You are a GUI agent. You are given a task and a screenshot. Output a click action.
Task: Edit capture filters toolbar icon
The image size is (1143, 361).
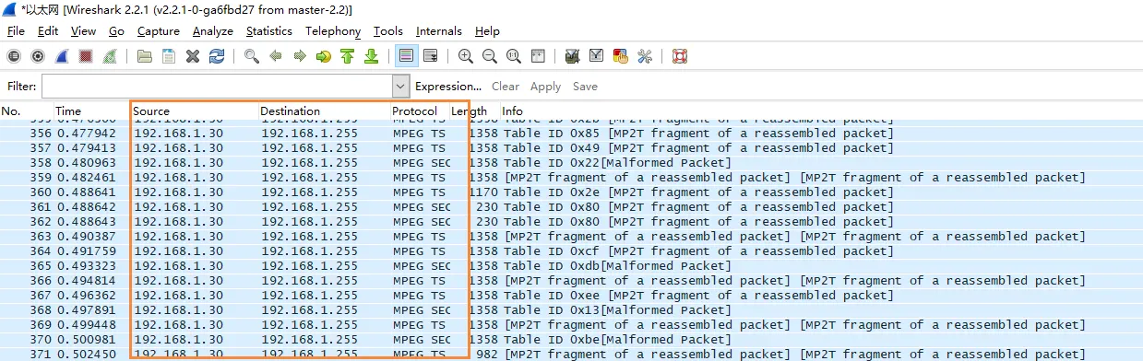click(573, 56)
